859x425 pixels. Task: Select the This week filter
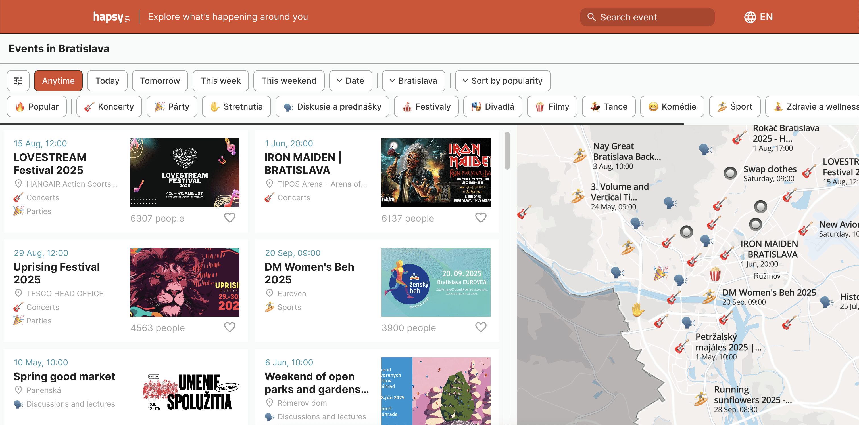point(221,81)
